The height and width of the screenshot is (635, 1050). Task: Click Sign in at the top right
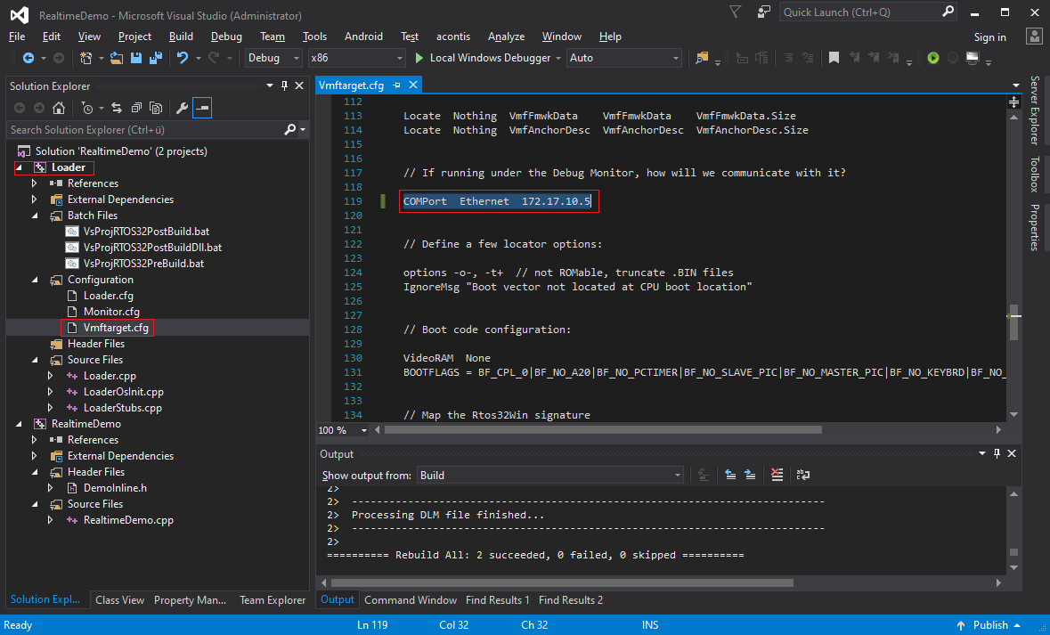[x=989, y=37]
